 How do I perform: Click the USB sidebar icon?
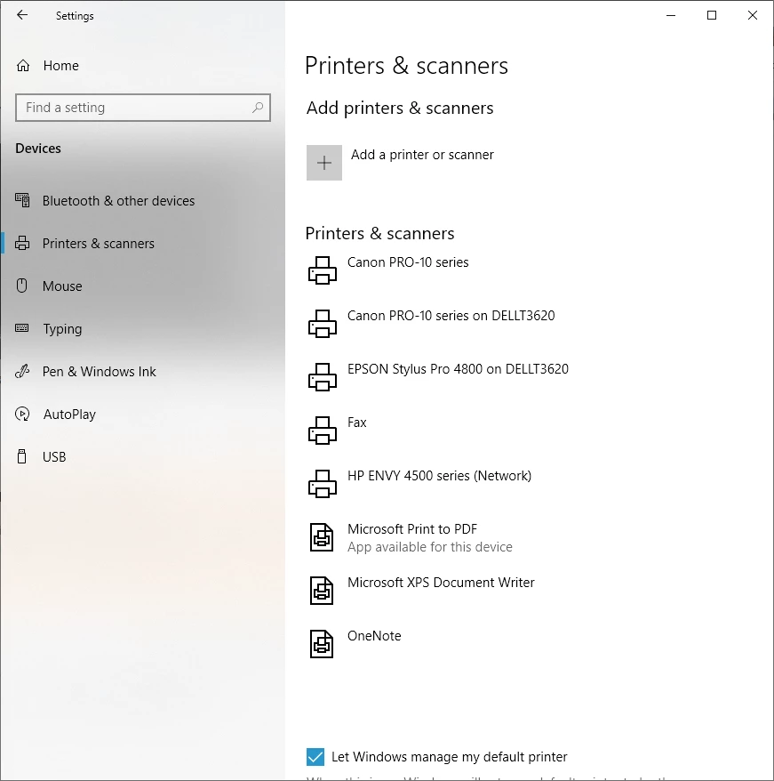pos(22,456)
